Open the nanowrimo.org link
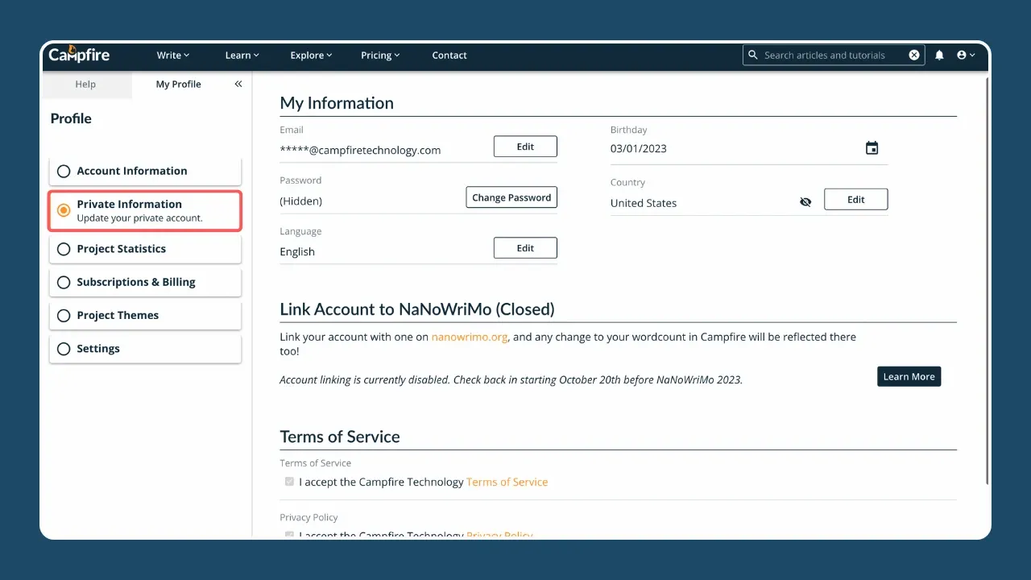The image size is (1031, 580). tap(469, 337)
